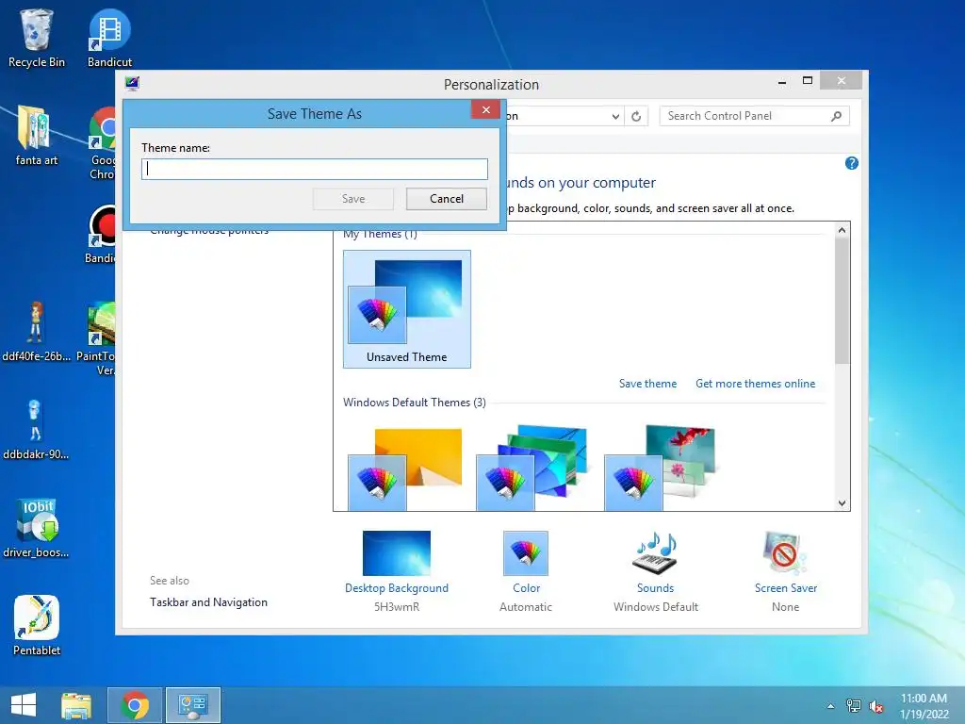The height and width of the screenshot is (724, 965).
Task: Select the colorful ribbons default theme
Action: tap(532, 468)
